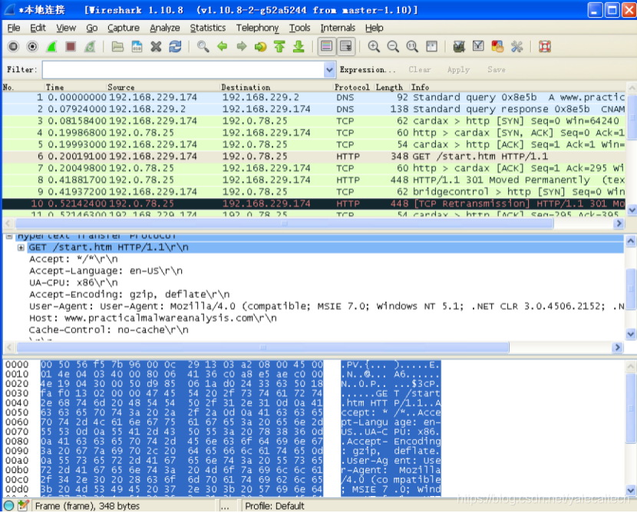Restart the running capture
The width and height of the screenshot is (637, 513).
coord(90,46)
